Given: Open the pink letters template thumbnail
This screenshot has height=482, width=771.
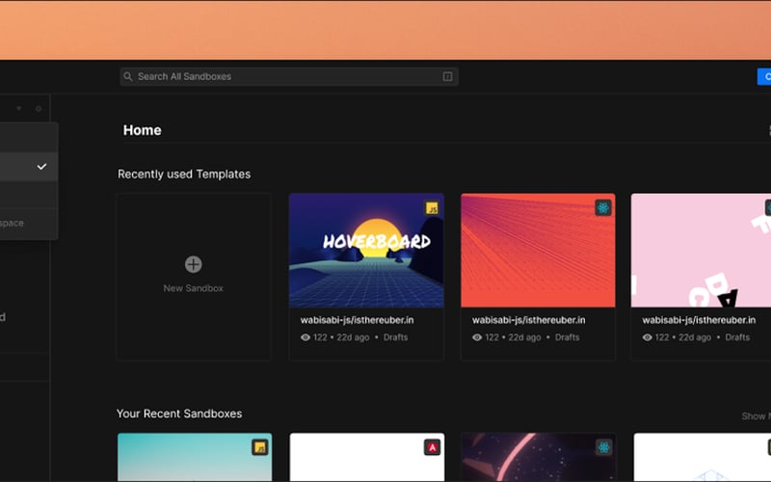Looking at the screenshot, I should point(702,251).
